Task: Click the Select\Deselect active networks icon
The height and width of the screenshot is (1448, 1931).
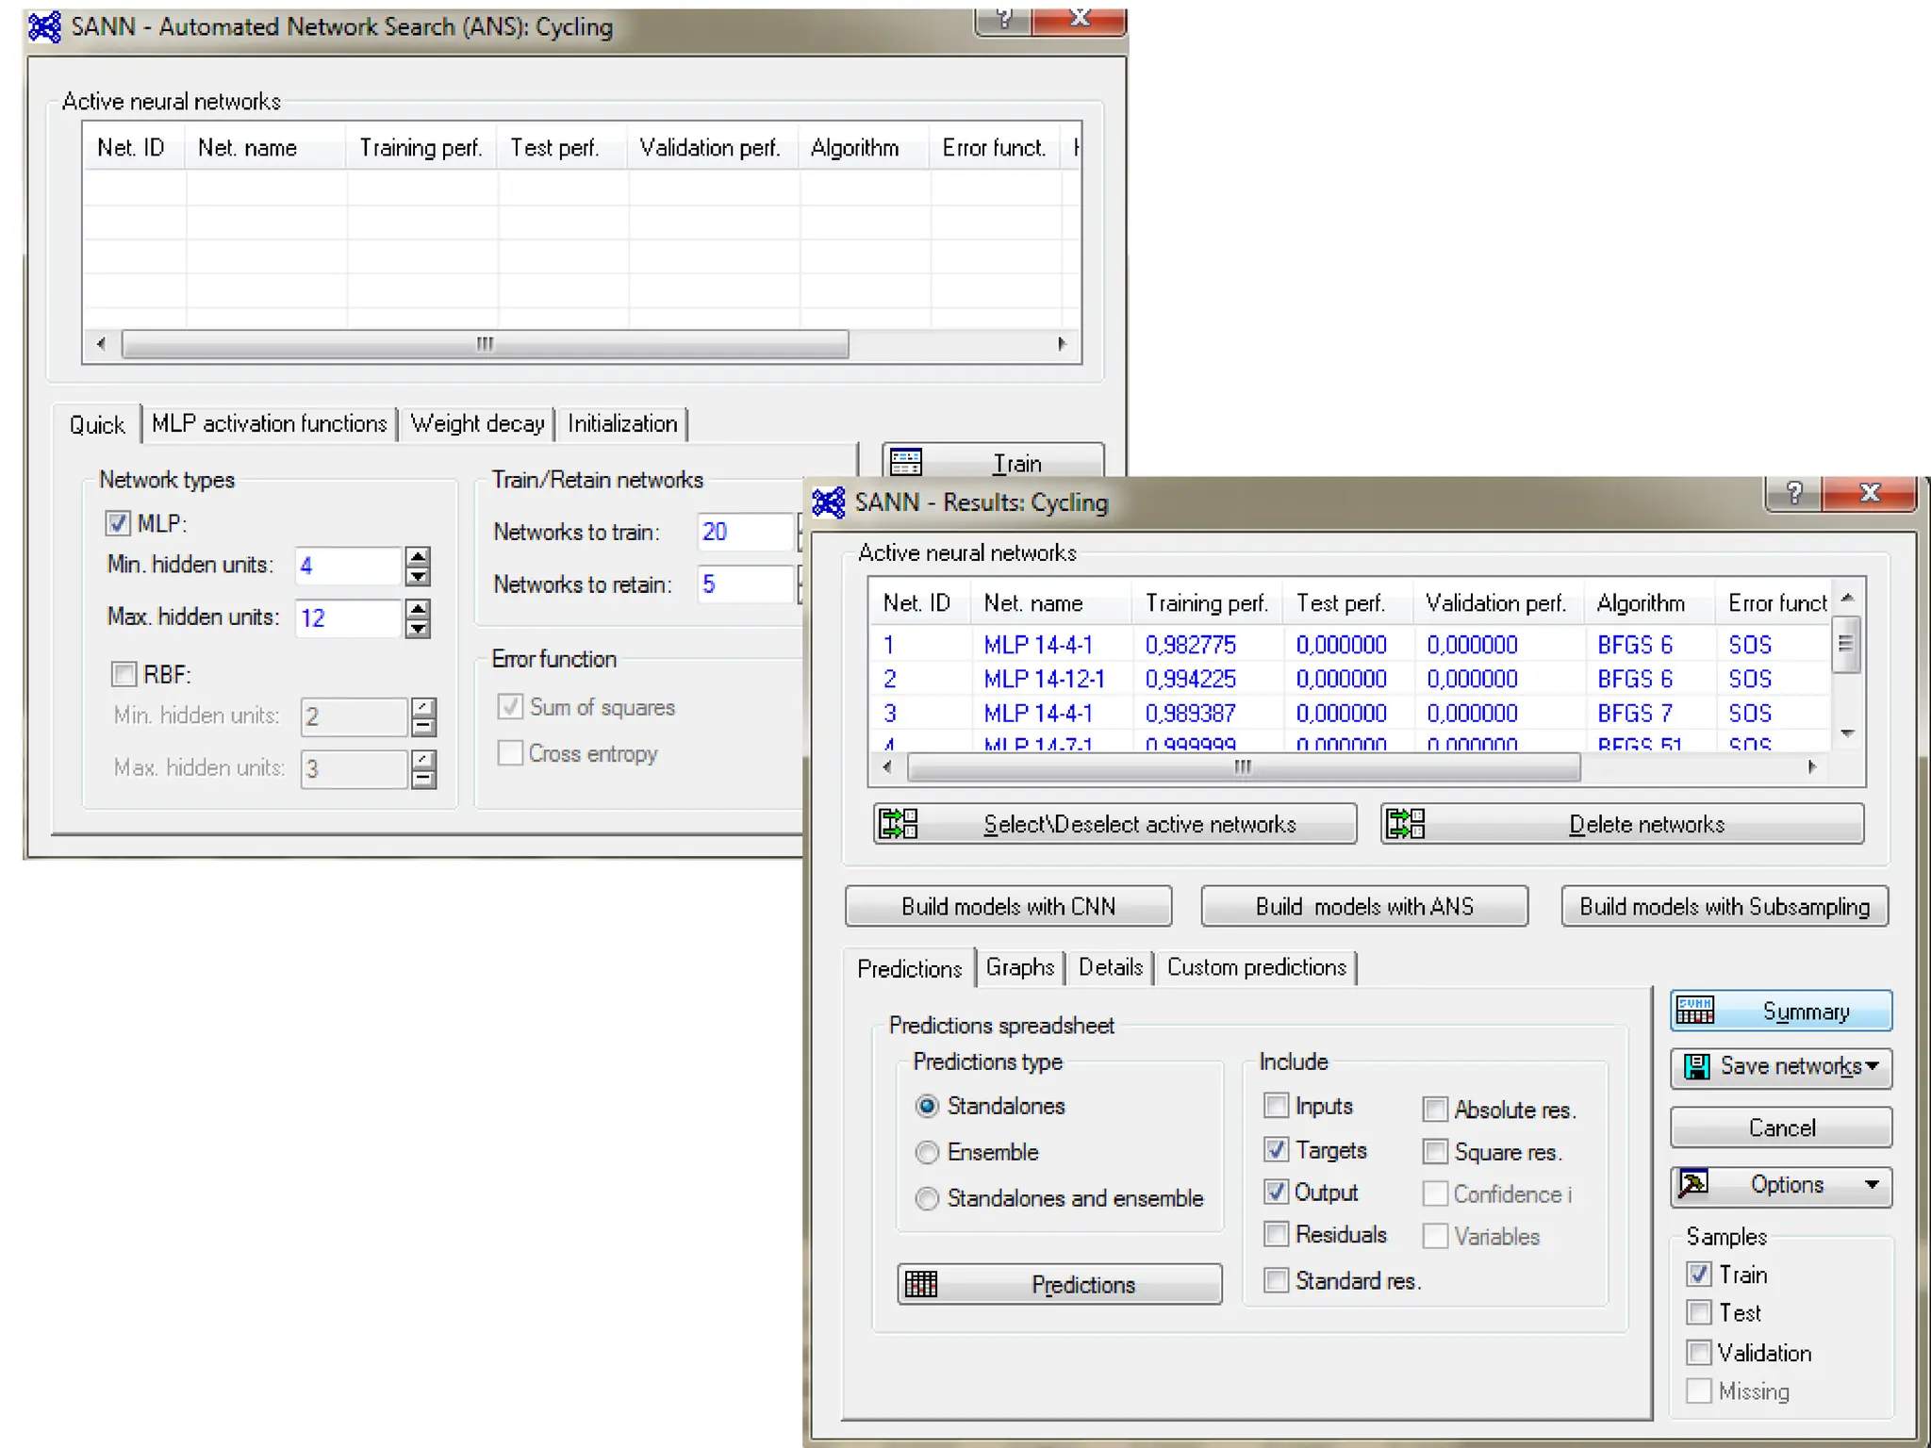Action: pos(898,823)
